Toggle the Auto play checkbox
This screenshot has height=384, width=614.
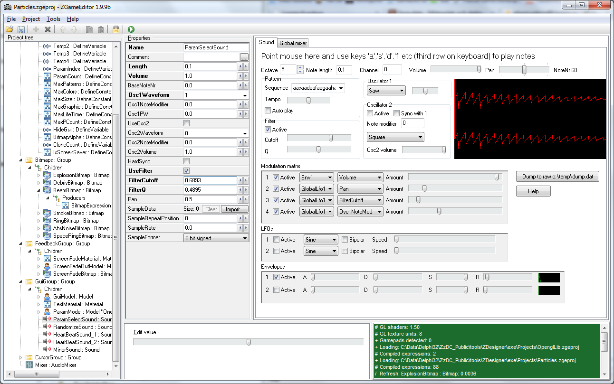tap(268, 111)
